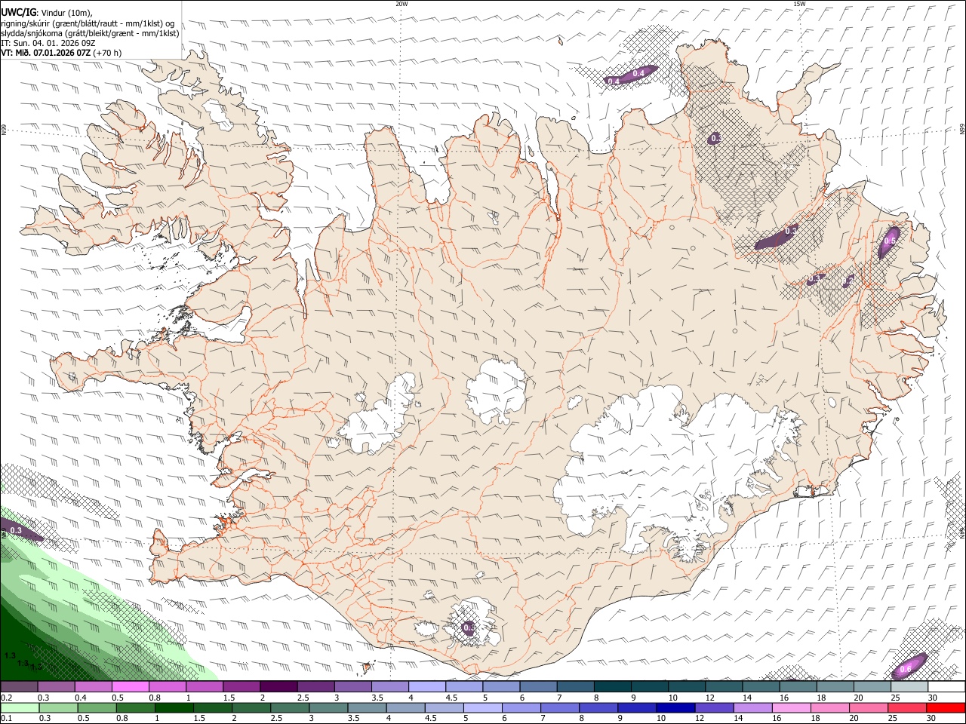This screenshot has height=724, width=966.
Task: Click the '0.1' label on the bottom legend row
Action: [x=6, y=719]
